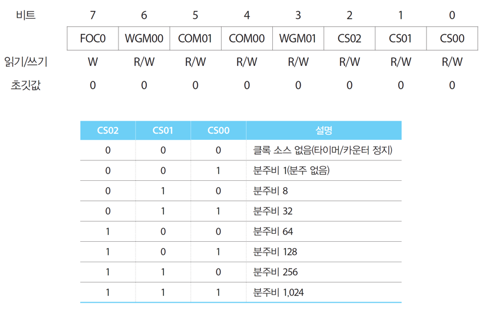Viewport: 483px width, 310px height.
Task: Select the 분주비 64 description
Action: click(273, 232)
